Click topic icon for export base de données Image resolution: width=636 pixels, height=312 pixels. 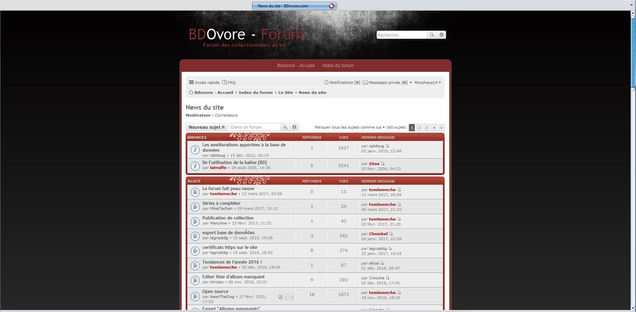point(195,236)
